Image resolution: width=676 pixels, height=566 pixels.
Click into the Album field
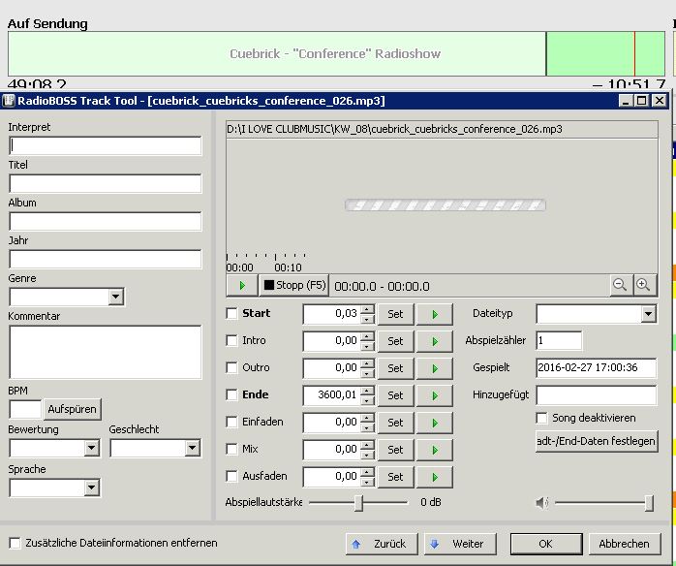pyautogui.click(x=106, y=221)
